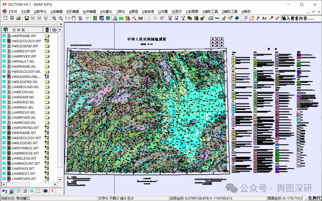Select the hand pan tool
This screenshot has width=322, height=201.
click(x=74, y=18)
